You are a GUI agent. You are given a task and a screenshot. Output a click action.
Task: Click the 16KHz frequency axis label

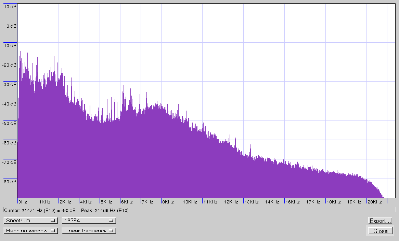click(x=293, y=202)
